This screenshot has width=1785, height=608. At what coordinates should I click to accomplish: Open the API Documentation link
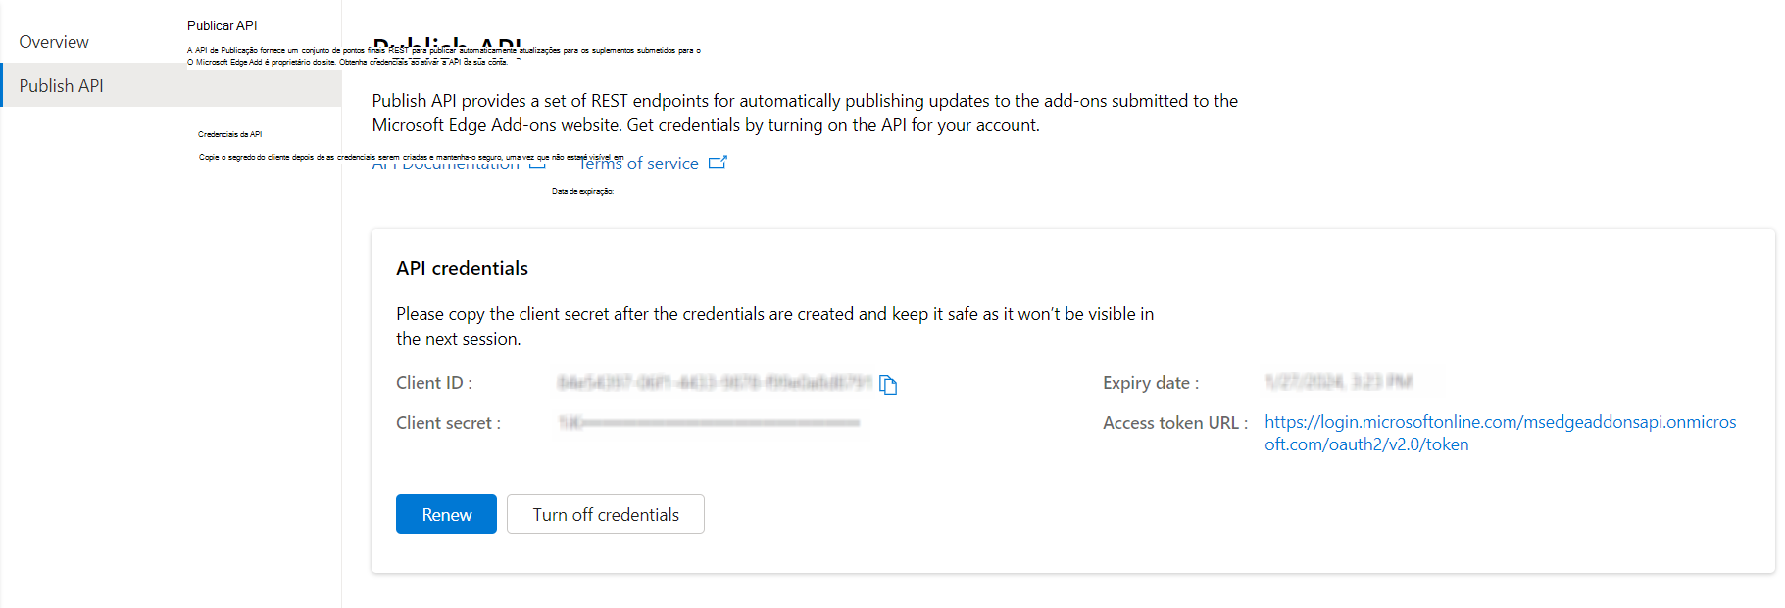[x=446, y=166]
